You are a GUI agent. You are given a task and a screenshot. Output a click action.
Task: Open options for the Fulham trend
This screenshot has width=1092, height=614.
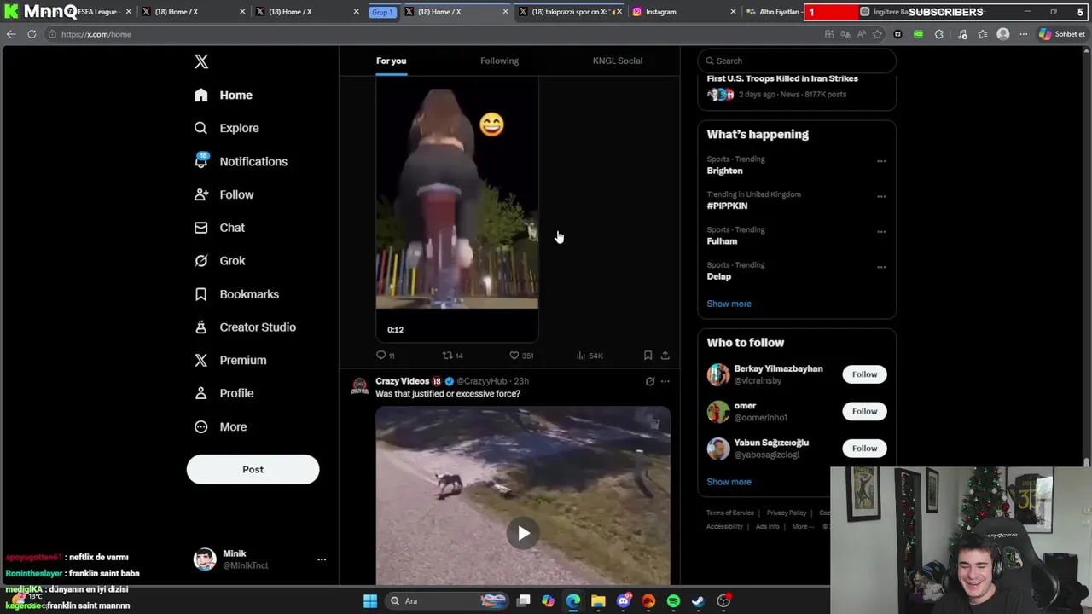click(x=881, y=231)
